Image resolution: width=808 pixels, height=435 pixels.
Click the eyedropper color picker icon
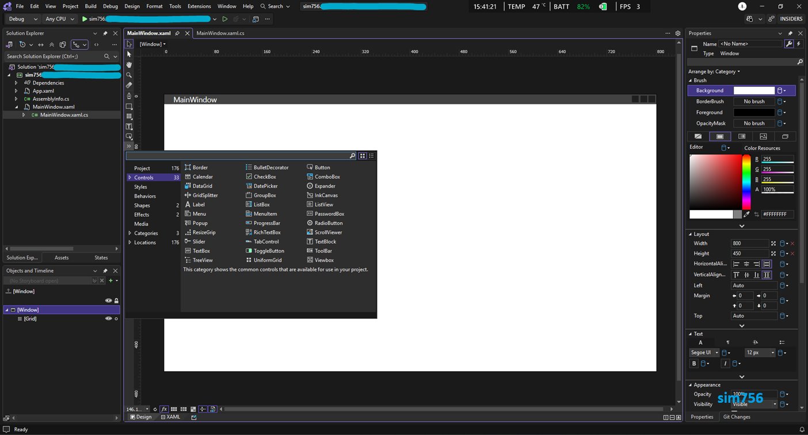pyautogui.click(x=747, y=214)
